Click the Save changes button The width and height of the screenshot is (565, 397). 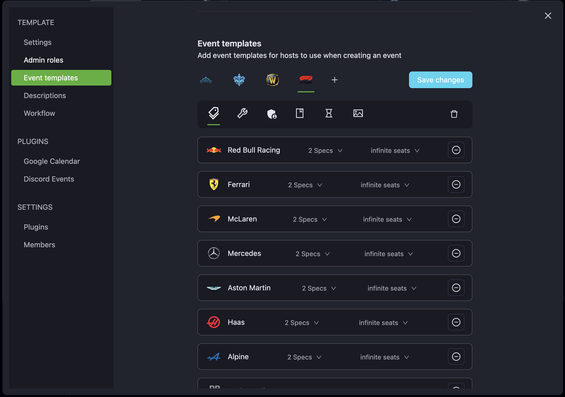point(440,80)
